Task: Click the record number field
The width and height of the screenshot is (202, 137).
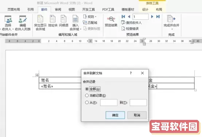Action: point(140,17)
